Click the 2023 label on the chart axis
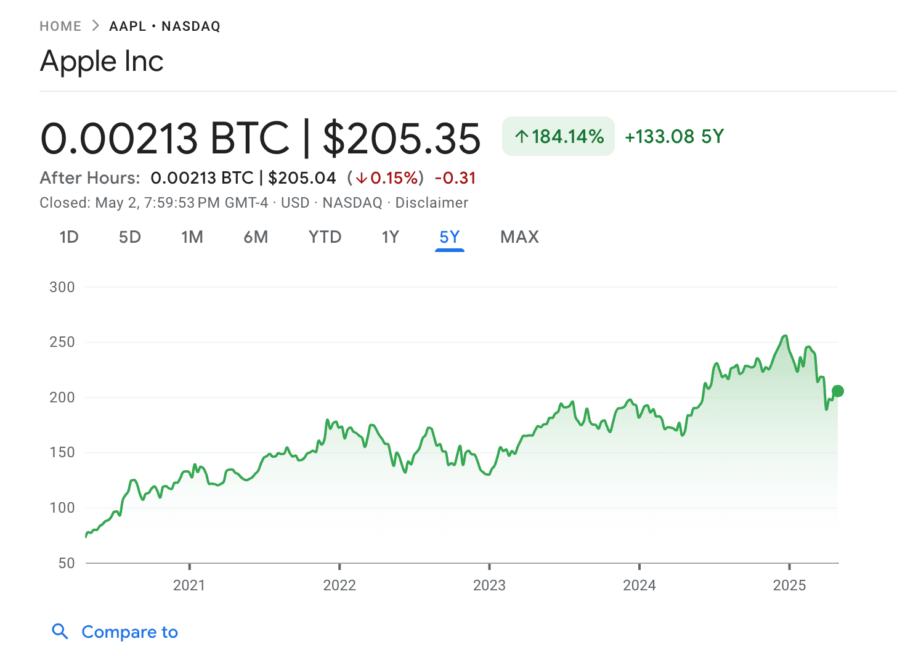Screen dimensions: 897x647 click(490, 585)
